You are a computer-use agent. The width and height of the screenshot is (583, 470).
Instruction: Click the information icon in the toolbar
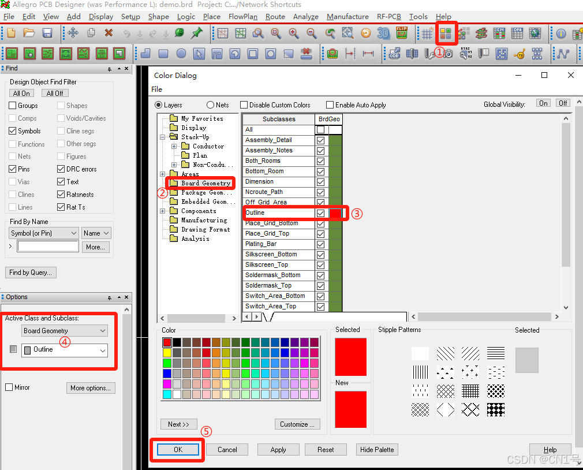(560, 34)
